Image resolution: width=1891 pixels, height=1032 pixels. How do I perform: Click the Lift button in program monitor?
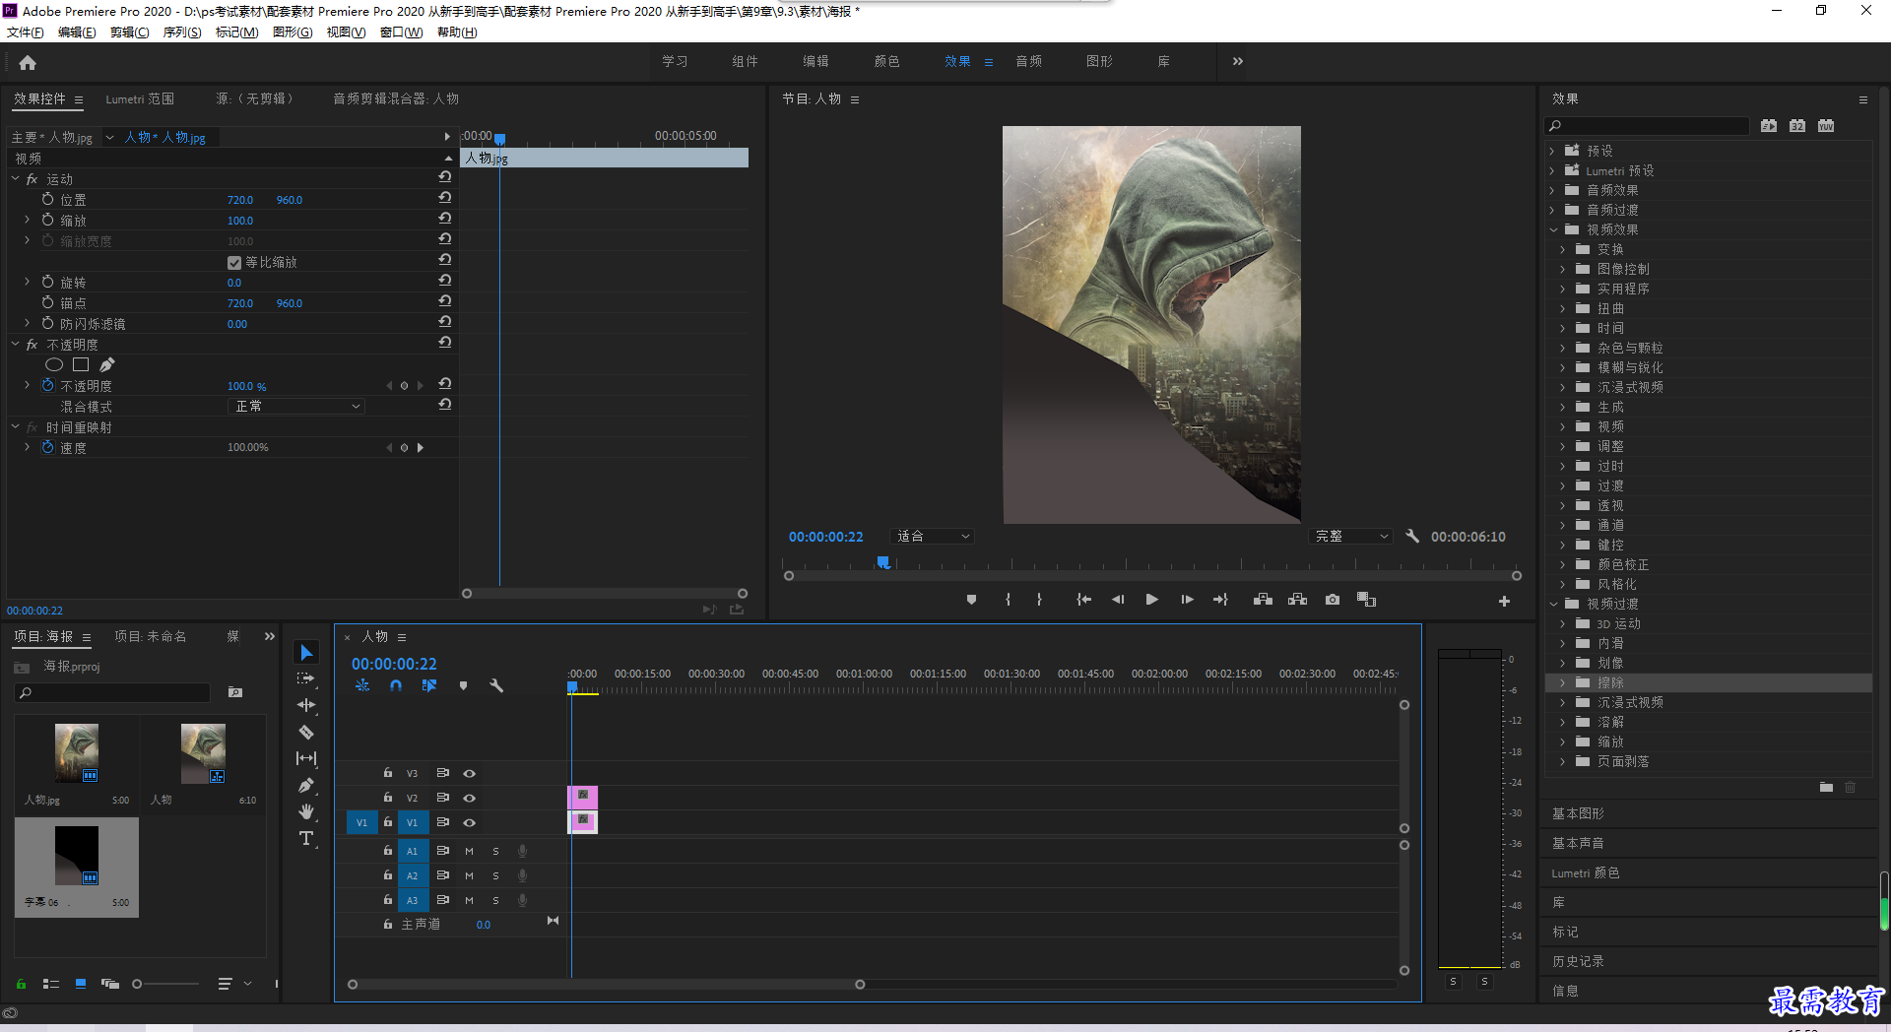pos(1263,600)
